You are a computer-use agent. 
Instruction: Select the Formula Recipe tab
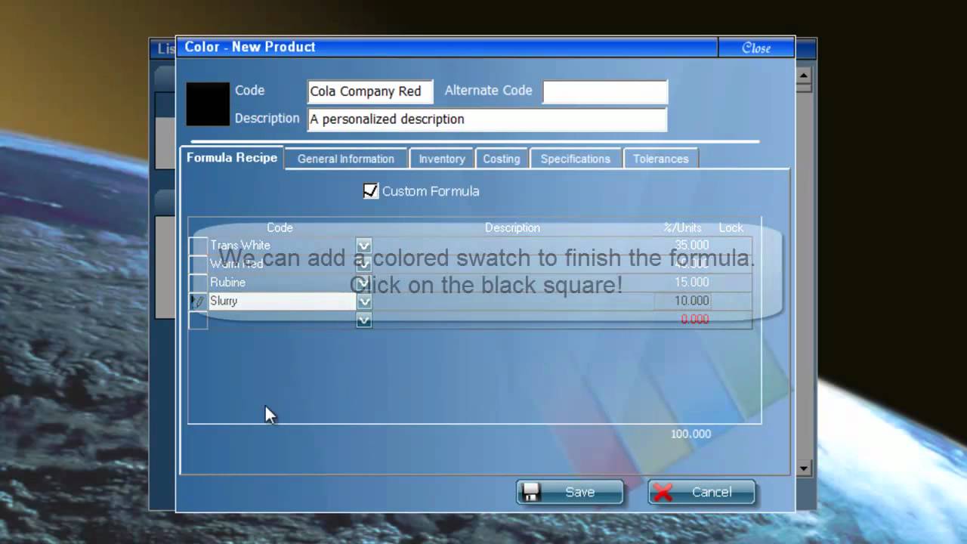click(232, 158)
